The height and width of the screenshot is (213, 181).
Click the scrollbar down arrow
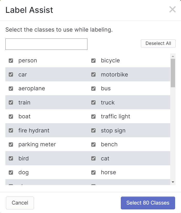(173, 182)
